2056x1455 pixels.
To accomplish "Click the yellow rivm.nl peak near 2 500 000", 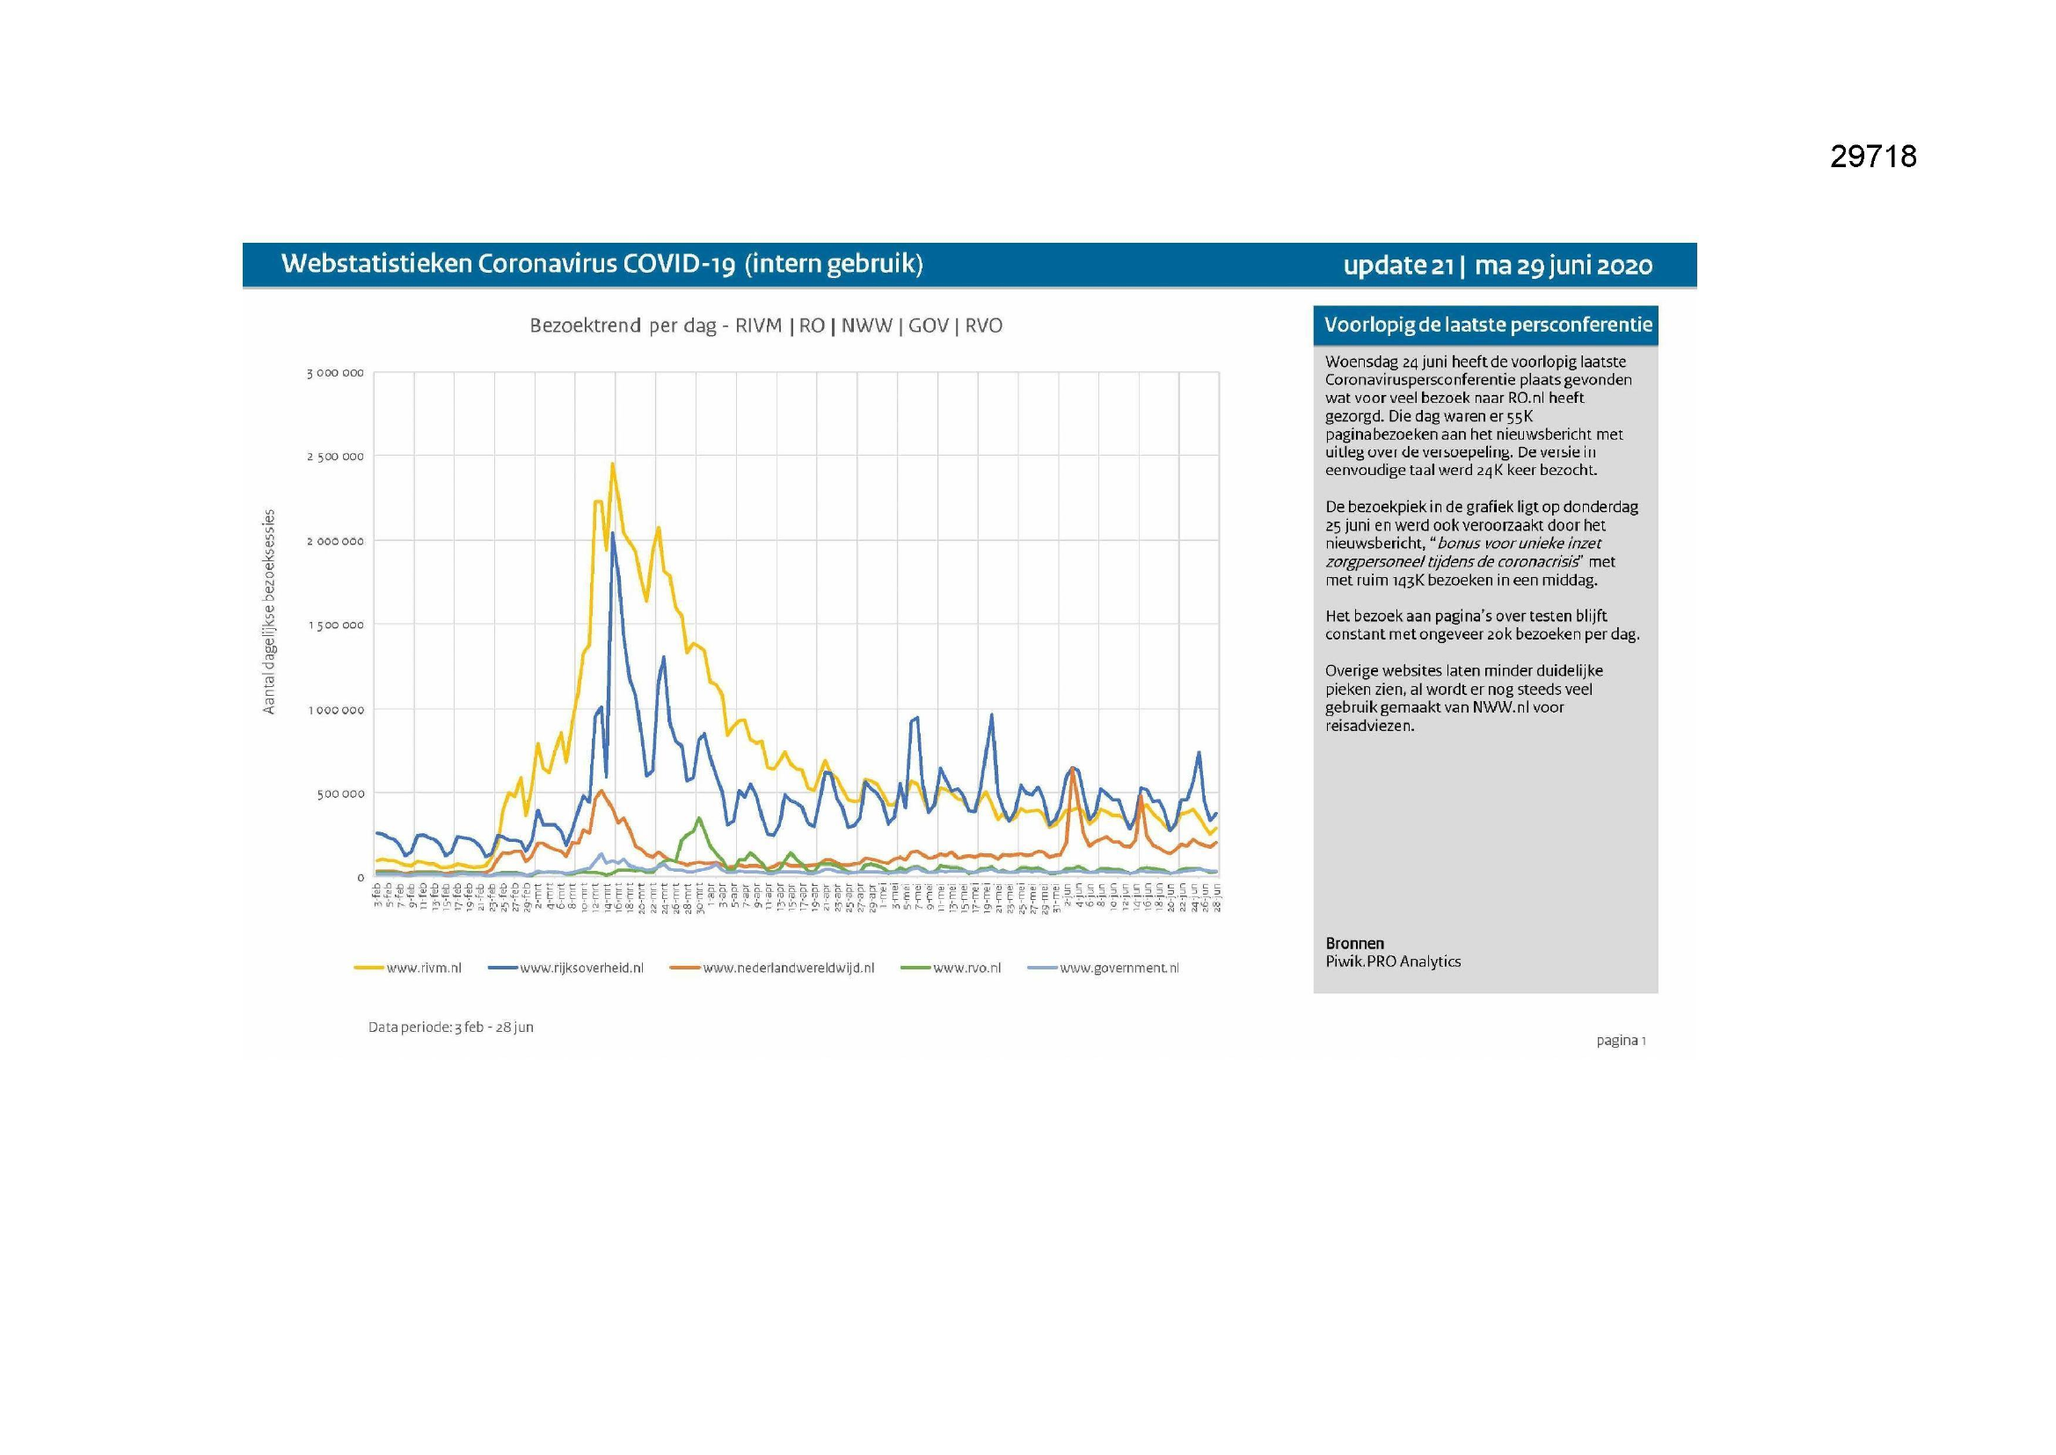I will (613, 464).
